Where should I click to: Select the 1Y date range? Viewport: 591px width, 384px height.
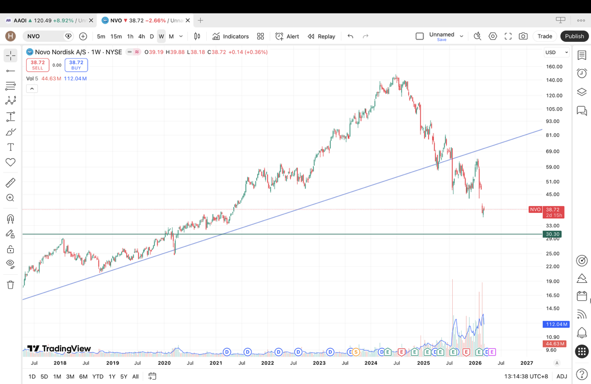(x=112, y=377)
